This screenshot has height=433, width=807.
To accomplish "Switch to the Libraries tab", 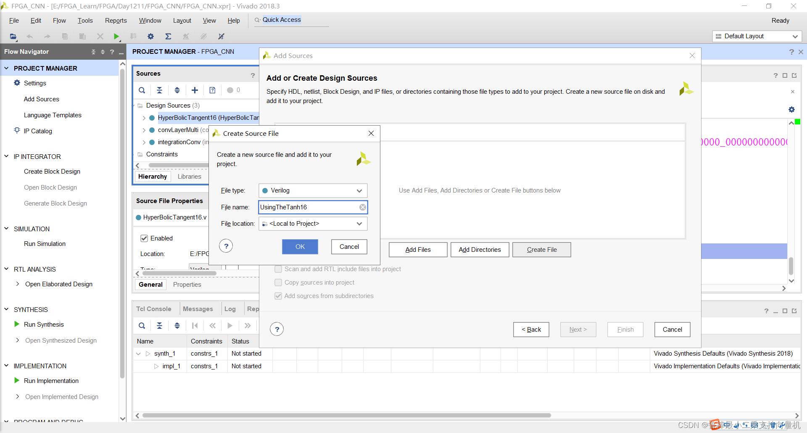I will 189,177.
